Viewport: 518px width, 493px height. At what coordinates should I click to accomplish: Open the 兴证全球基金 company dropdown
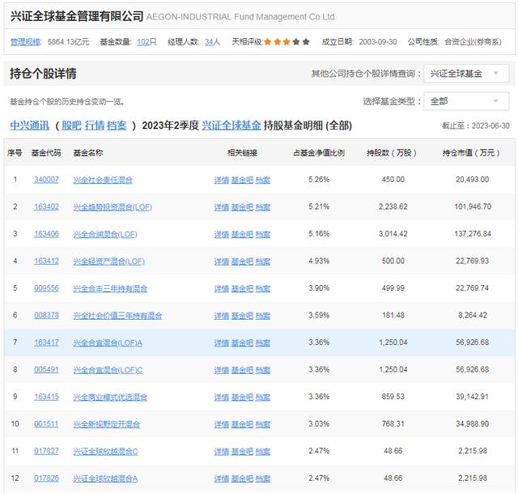coord(466,74)
